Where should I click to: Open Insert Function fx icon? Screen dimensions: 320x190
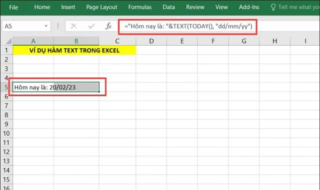point(108,26)
